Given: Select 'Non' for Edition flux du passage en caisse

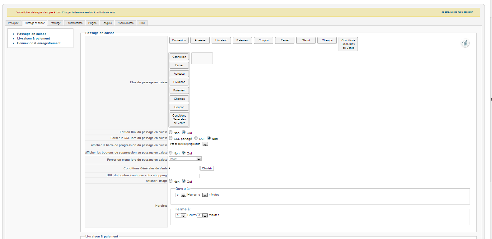Looking at the screenshot, I should [171, 132].
